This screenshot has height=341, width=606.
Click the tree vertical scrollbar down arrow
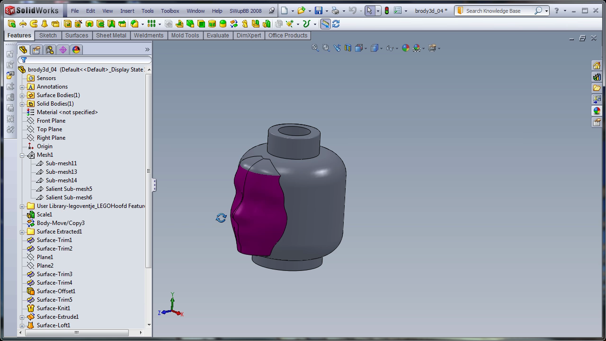pyautogui.click(x=149, y=325)
